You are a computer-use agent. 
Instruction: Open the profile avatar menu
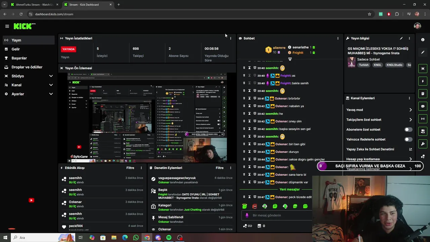417,26
